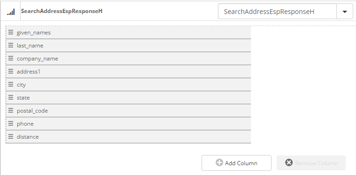Select the given_names column row
The image size is (356, 175).
point(128,33)
